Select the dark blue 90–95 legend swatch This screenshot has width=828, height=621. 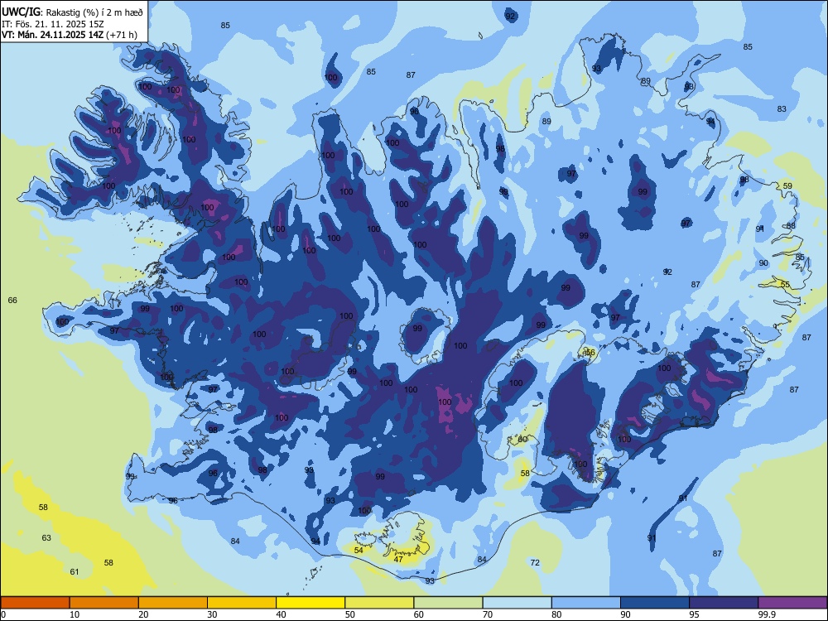(x=655, y=603)
